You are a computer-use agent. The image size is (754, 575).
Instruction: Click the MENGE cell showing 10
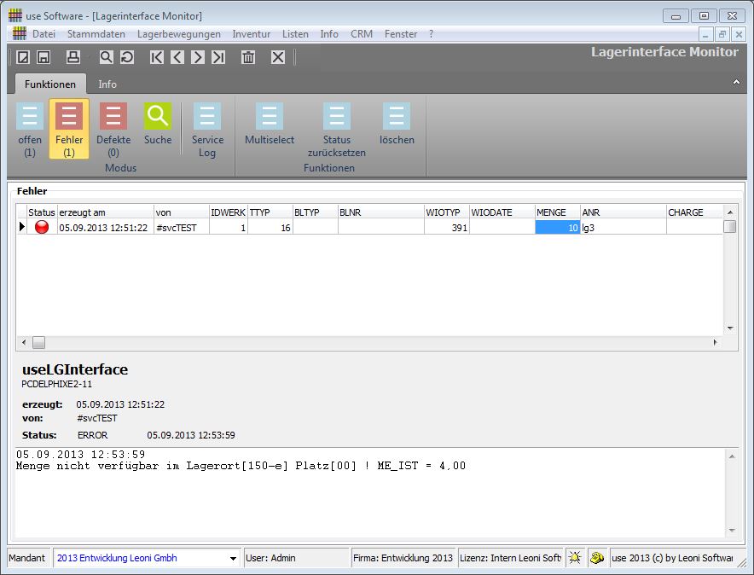coord(558,228)
